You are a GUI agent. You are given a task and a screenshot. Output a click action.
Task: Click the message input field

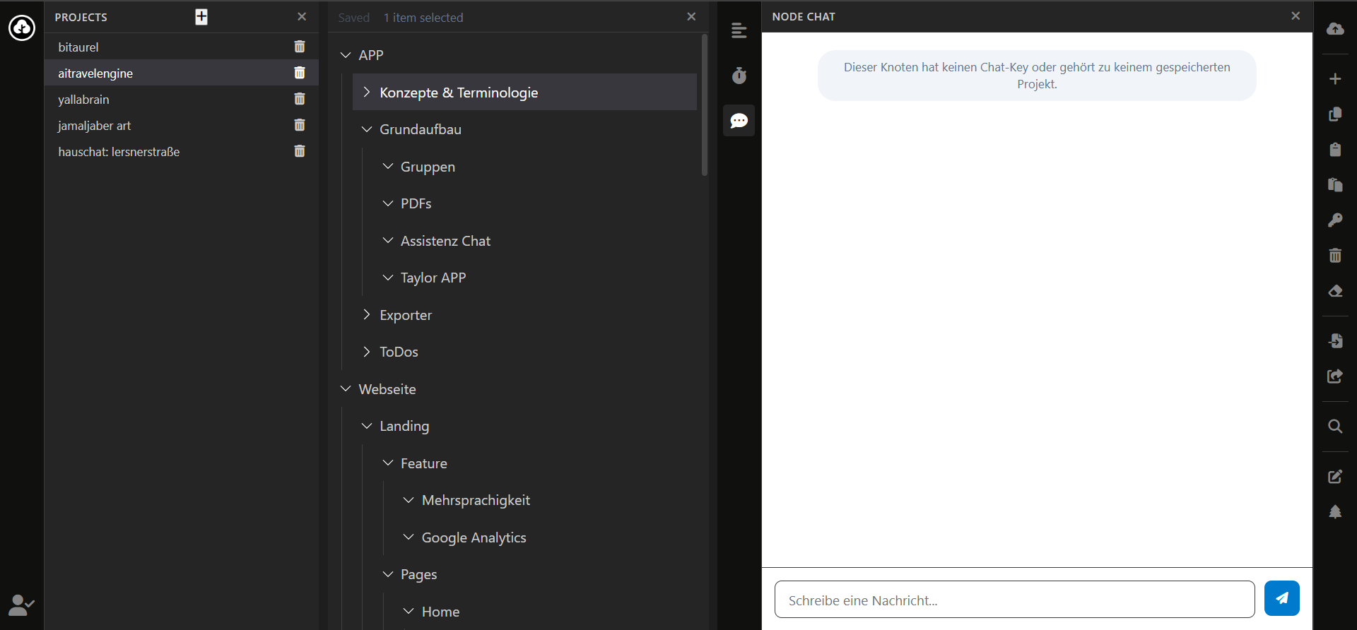coord(1014,600)
